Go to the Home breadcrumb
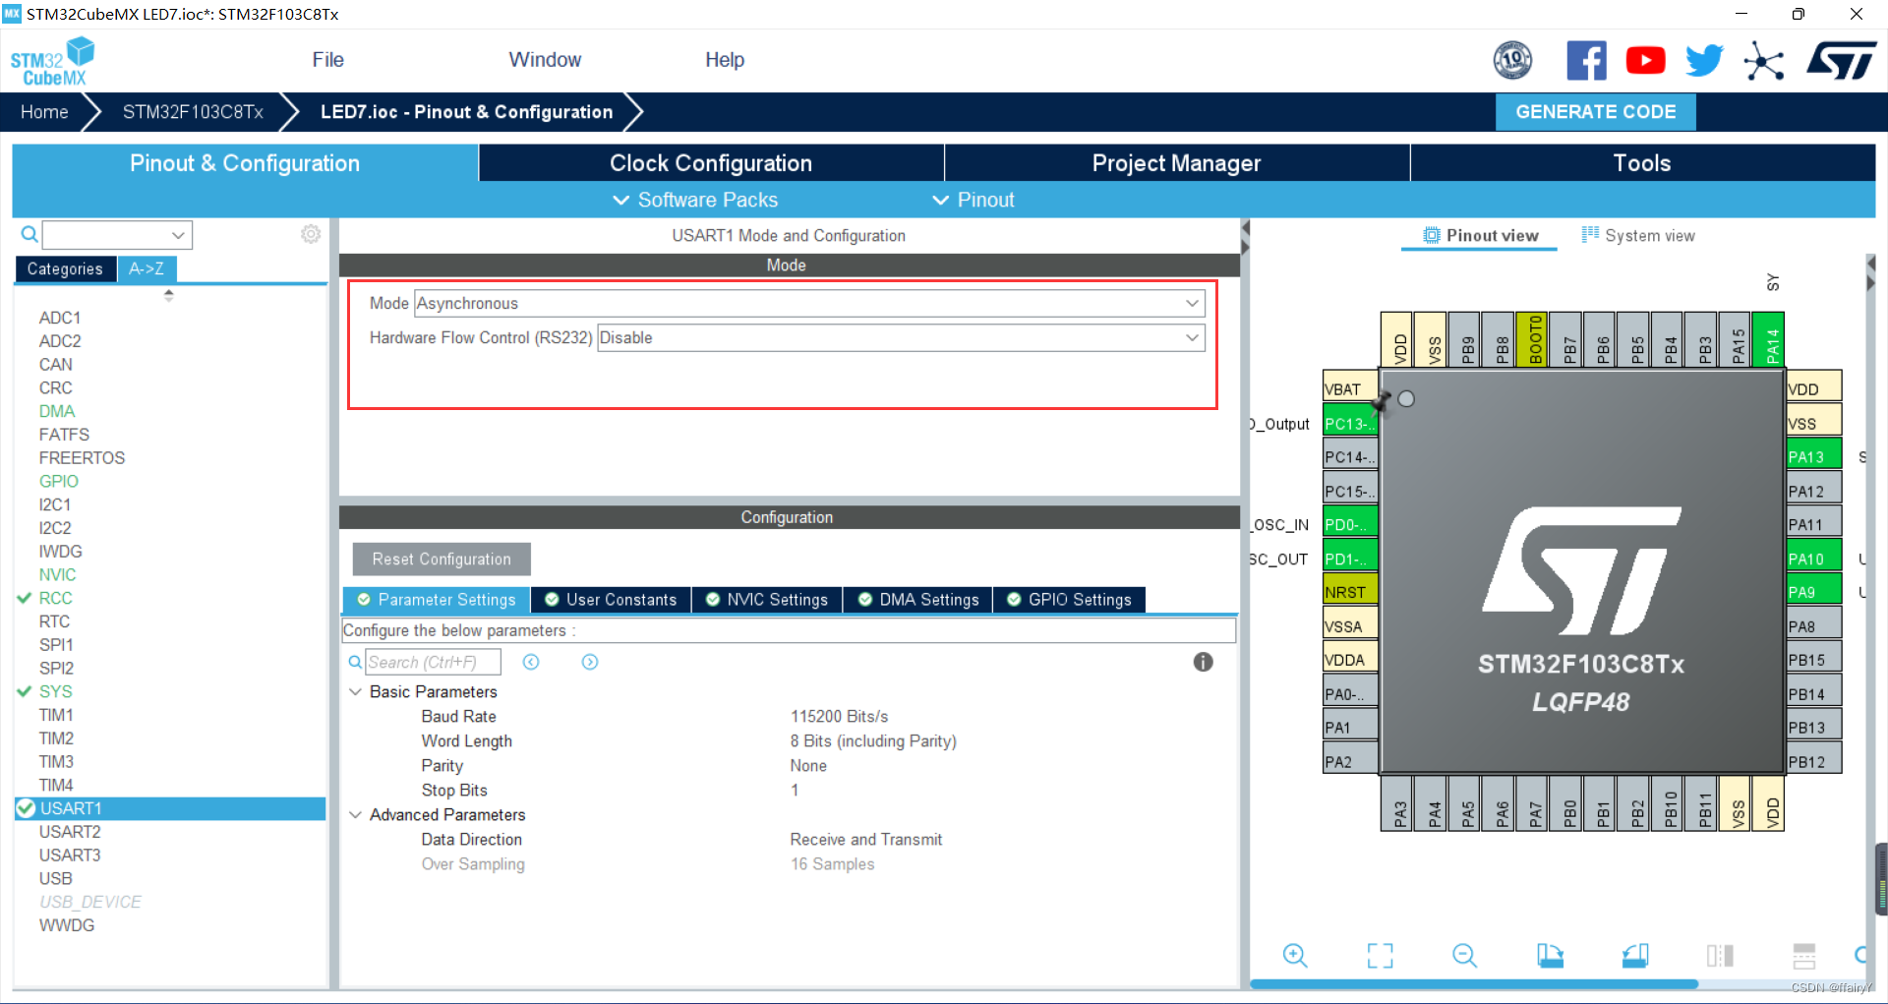Image resolution: width=1888 pixels, height=1004 pixels. point(44,112)
